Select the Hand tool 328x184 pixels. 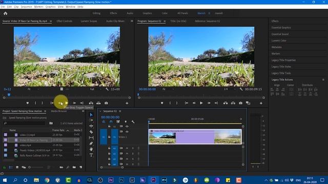(91, 149)
